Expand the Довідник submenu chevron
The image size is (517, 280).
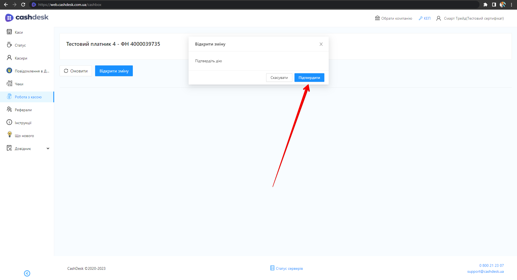pyautogui.click(x=48, y=148)
